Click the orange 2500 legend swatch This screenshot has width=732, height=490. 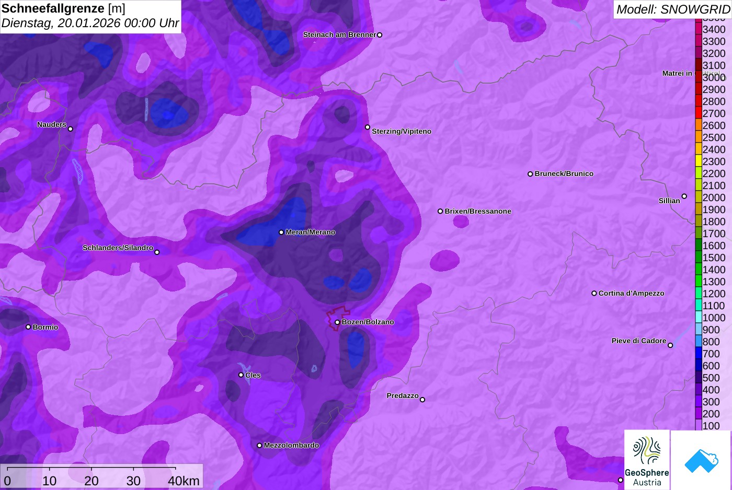click(x=699, y=137)
